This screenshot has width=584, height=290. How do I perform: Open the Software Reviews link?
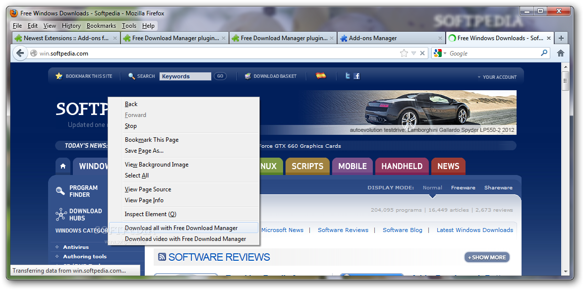343,230
